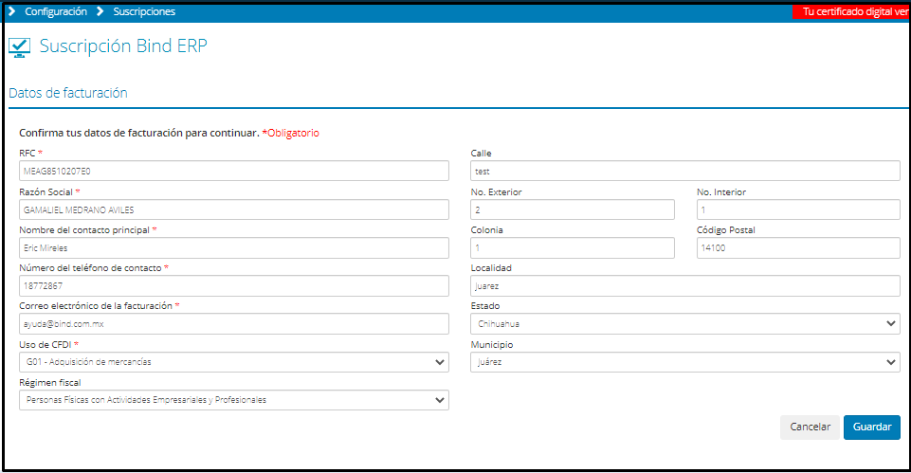Image resolution: width=911 pixels, height=473 pixels.
Task: Click the Guardar button
Action: [x=871, y=428]
